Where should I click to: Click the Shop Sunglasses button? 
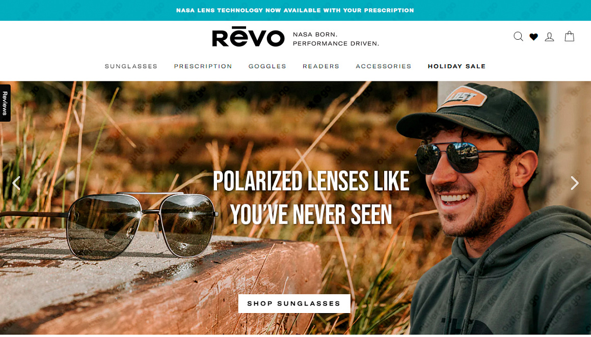coord(294,303)
